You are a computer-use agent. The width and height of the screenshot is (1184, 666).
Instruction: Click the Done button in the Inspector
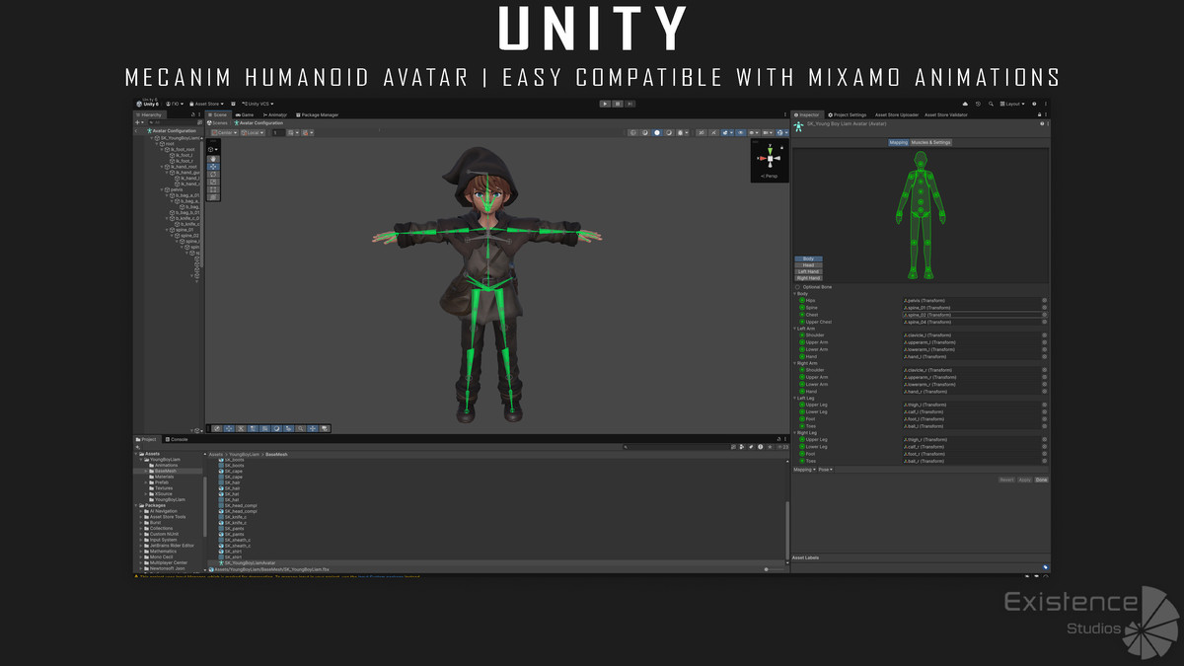click(x=1041, y=480)
